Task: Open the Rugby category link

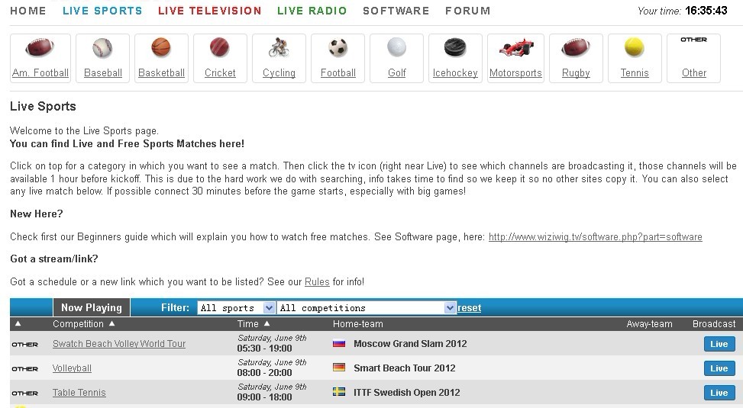Action: (576, 73)
